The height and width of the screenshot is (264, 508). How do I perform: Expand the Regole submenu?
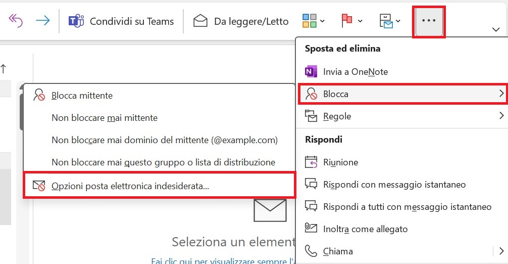pyautogui.click(x=401, y=116)
